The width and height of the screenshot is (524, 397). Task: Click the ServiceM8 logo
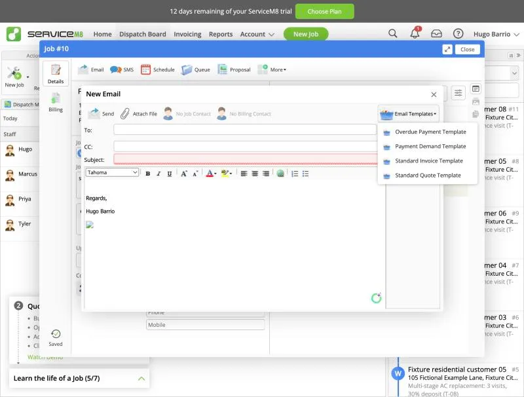click(x=45, y=34)
